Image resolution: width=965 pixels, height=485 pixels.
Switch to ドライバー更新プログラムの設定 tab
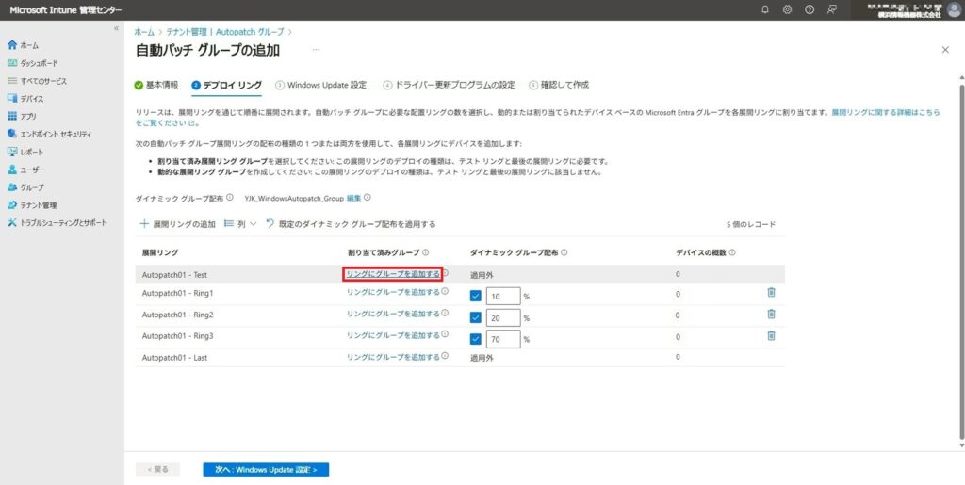coord(449,86)
